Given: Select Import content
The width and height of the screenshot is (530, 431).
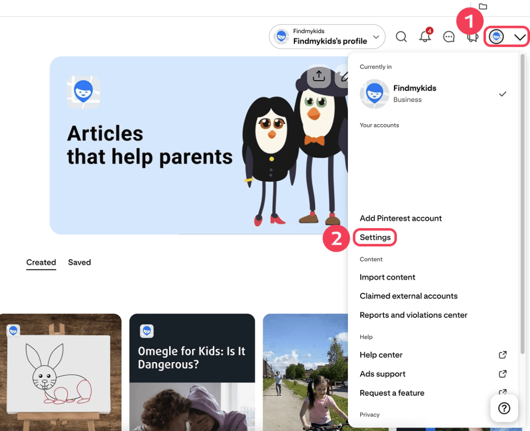Looking at the screenshot, I should (387, 277).
